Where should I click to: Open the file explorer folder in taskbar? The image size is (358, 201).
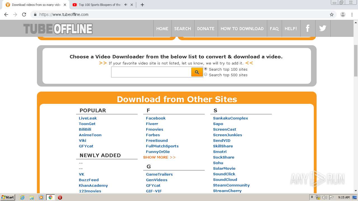point(32,197)
